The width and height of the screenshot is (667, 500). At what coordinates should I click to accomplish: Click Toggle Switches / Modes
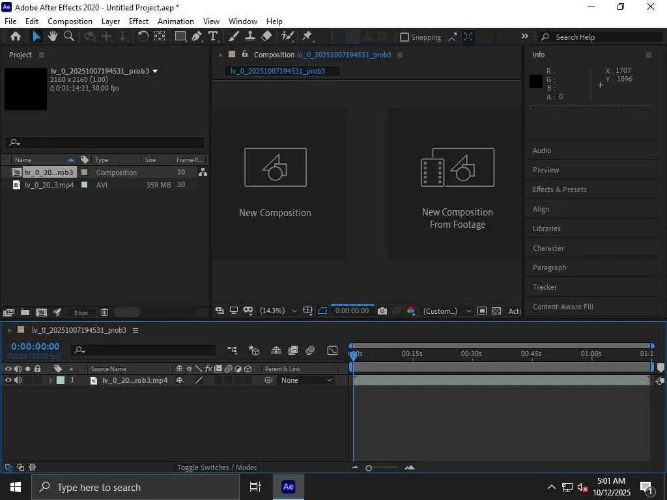click(x=217, y=467)
